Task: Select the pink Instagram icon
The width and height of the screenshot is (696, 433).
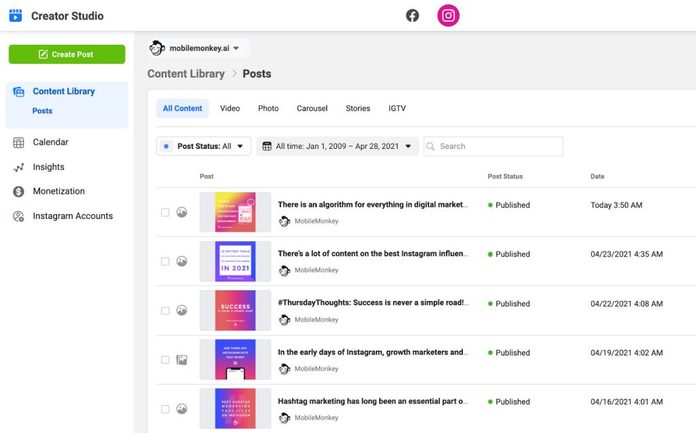Action: coord(449,16)
